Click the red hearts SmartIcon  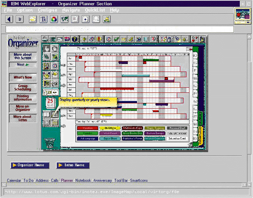[x=195, y=39]
